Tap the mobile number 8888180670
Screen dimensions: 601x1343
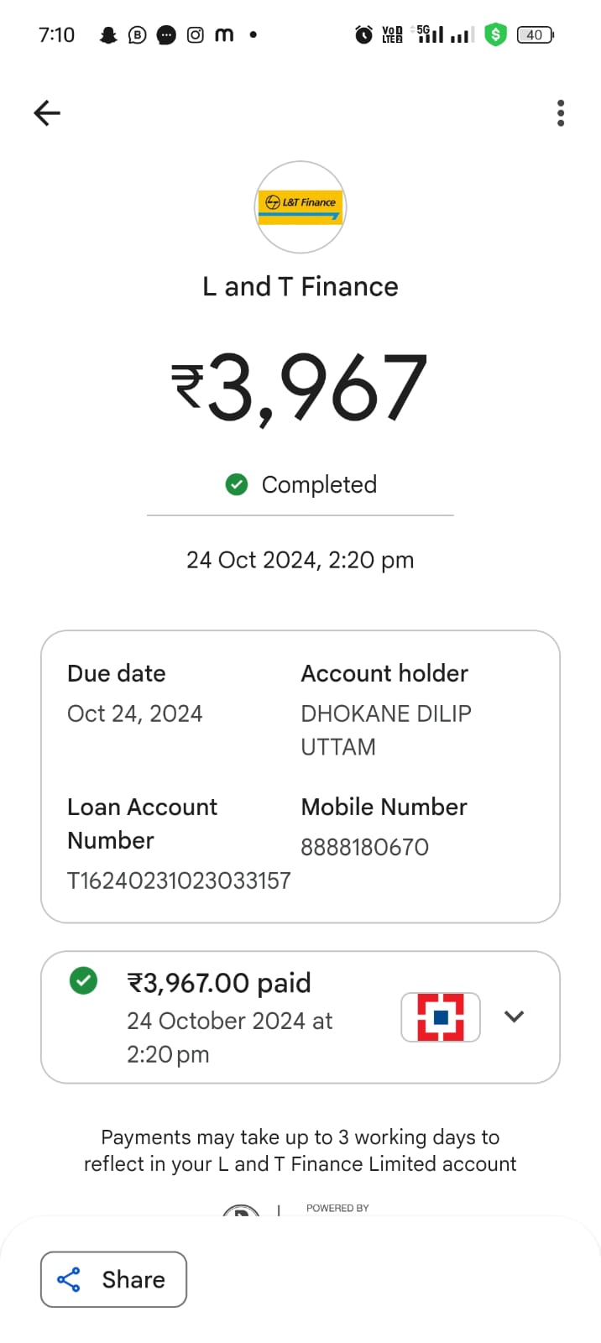pos(365,847)
